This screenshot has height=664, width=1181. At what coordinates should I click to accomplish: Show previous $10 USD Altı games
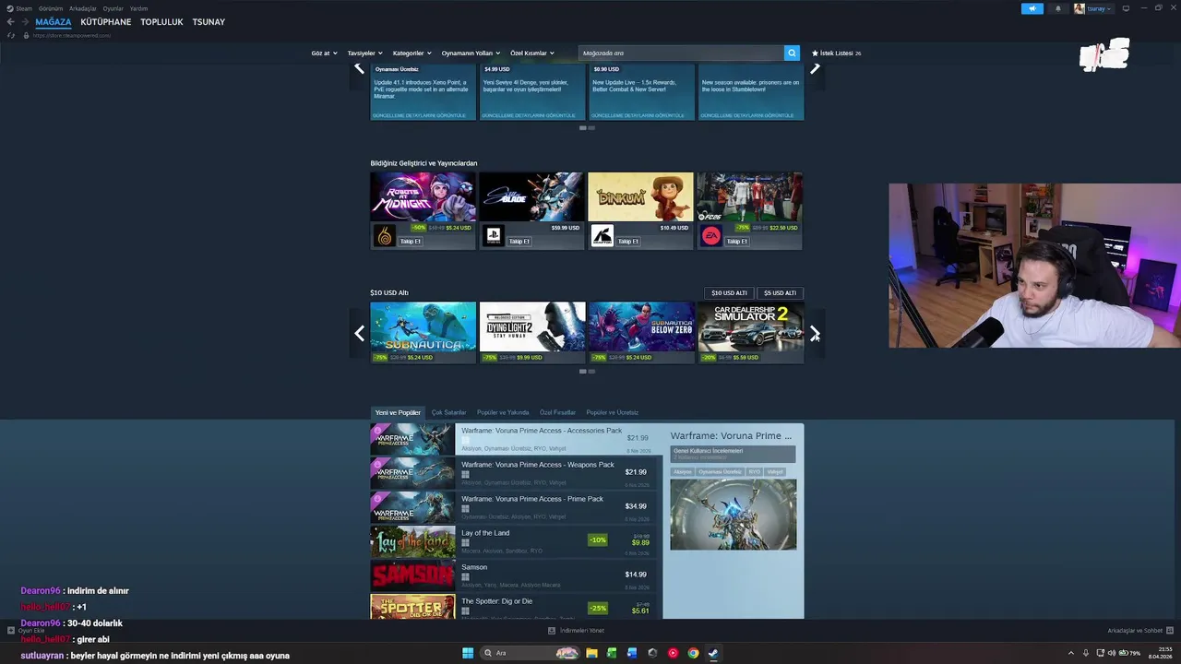click(359, 334)
